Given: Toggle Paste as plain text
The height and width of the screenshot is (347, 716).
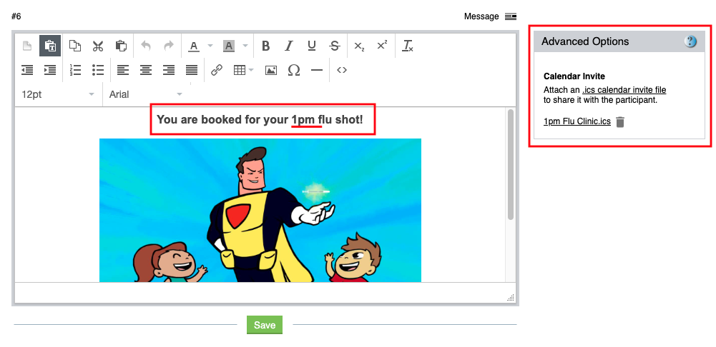Looking at the screenshot, I should 50,46.
